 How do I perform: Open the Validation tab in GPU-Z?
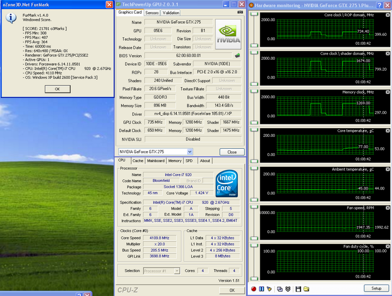click(x=171, y=12)
